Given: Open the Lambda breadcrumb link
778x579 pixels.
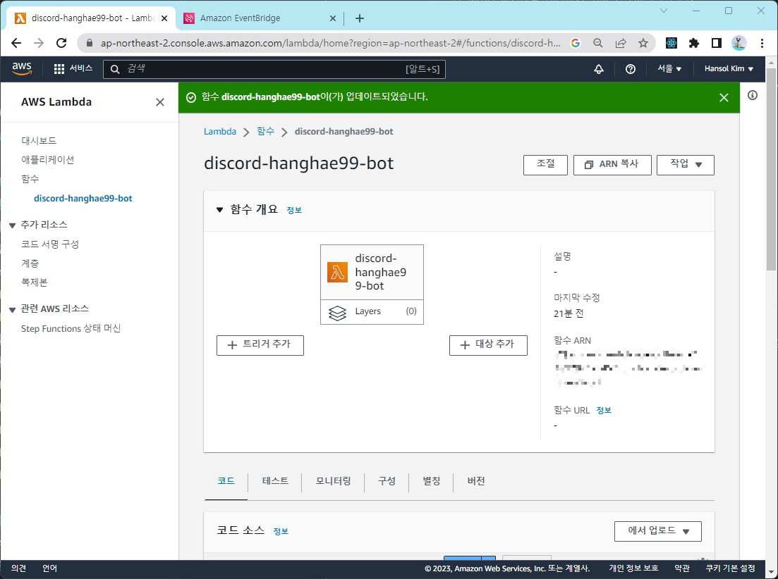Looking at the screenshot, I should click(220, 132).
